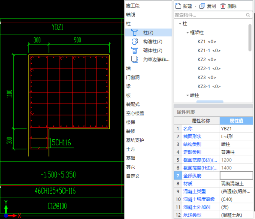Click the trash bin icon beside 删除
Image resolution: width=255 pixels, height=219 pixels.
pyautogui.click(x=223, y=6)
